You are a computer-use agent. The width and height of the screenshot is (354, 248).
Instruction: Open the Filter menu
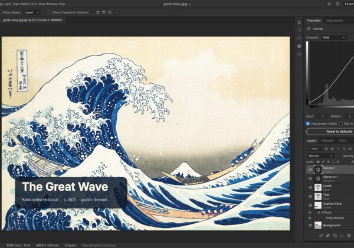pyautogui.click(x=34, y=4)
